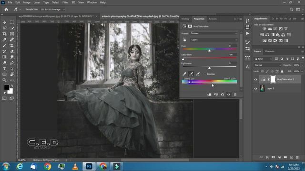Open the Filter menu

pyautogui.click(x=65, y=2)
